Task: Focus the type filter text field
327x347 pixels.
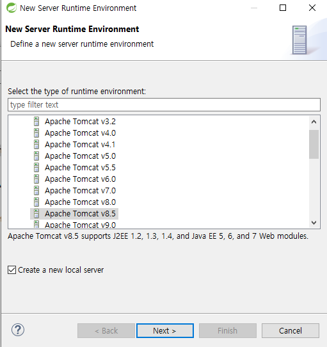Action: click(x=164, y=104)
